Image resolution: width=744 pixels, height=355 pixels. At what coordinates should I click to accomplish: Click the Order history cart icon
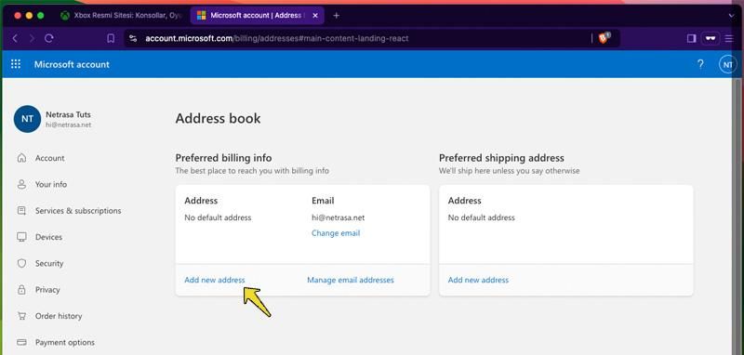(21, 316)
